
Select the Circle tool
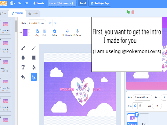[23, 58]
